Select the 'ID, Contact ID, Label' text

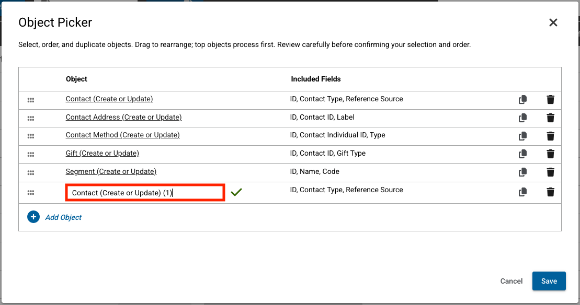tap(322, 117)
